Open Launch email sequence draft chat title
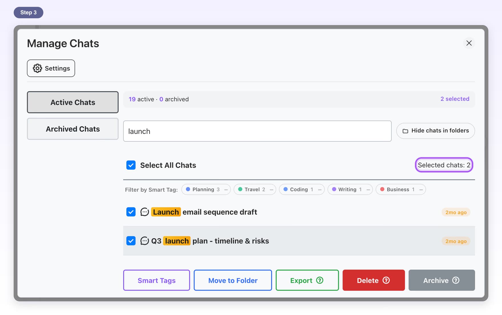This screenshot has width=502, height=315. click(204, 212)
